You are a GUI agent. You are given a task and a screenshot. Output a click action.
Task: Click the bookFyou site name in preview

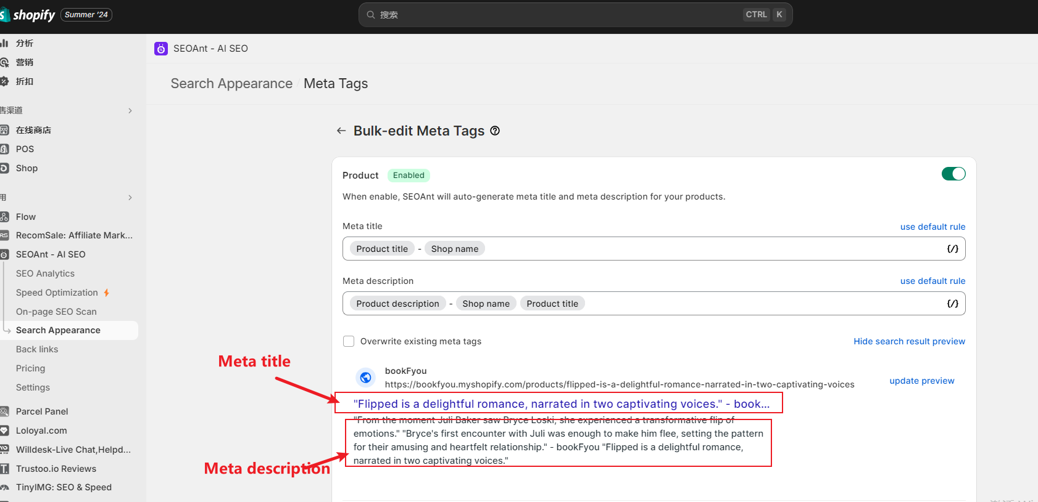405,371
